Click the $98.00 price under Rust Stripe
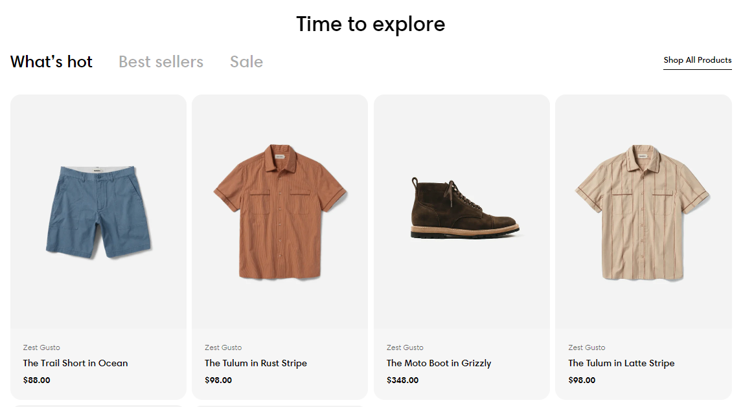743x407 pixels. pos(218,380)
